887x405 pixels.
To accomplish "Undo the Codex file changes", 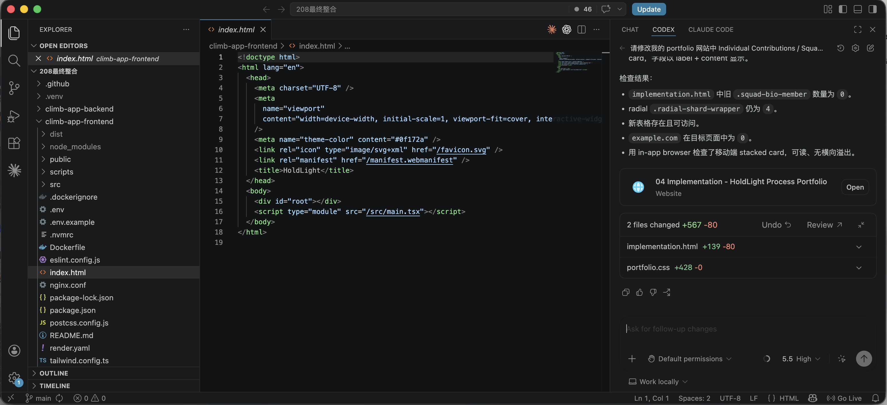I will coord(776,225).
